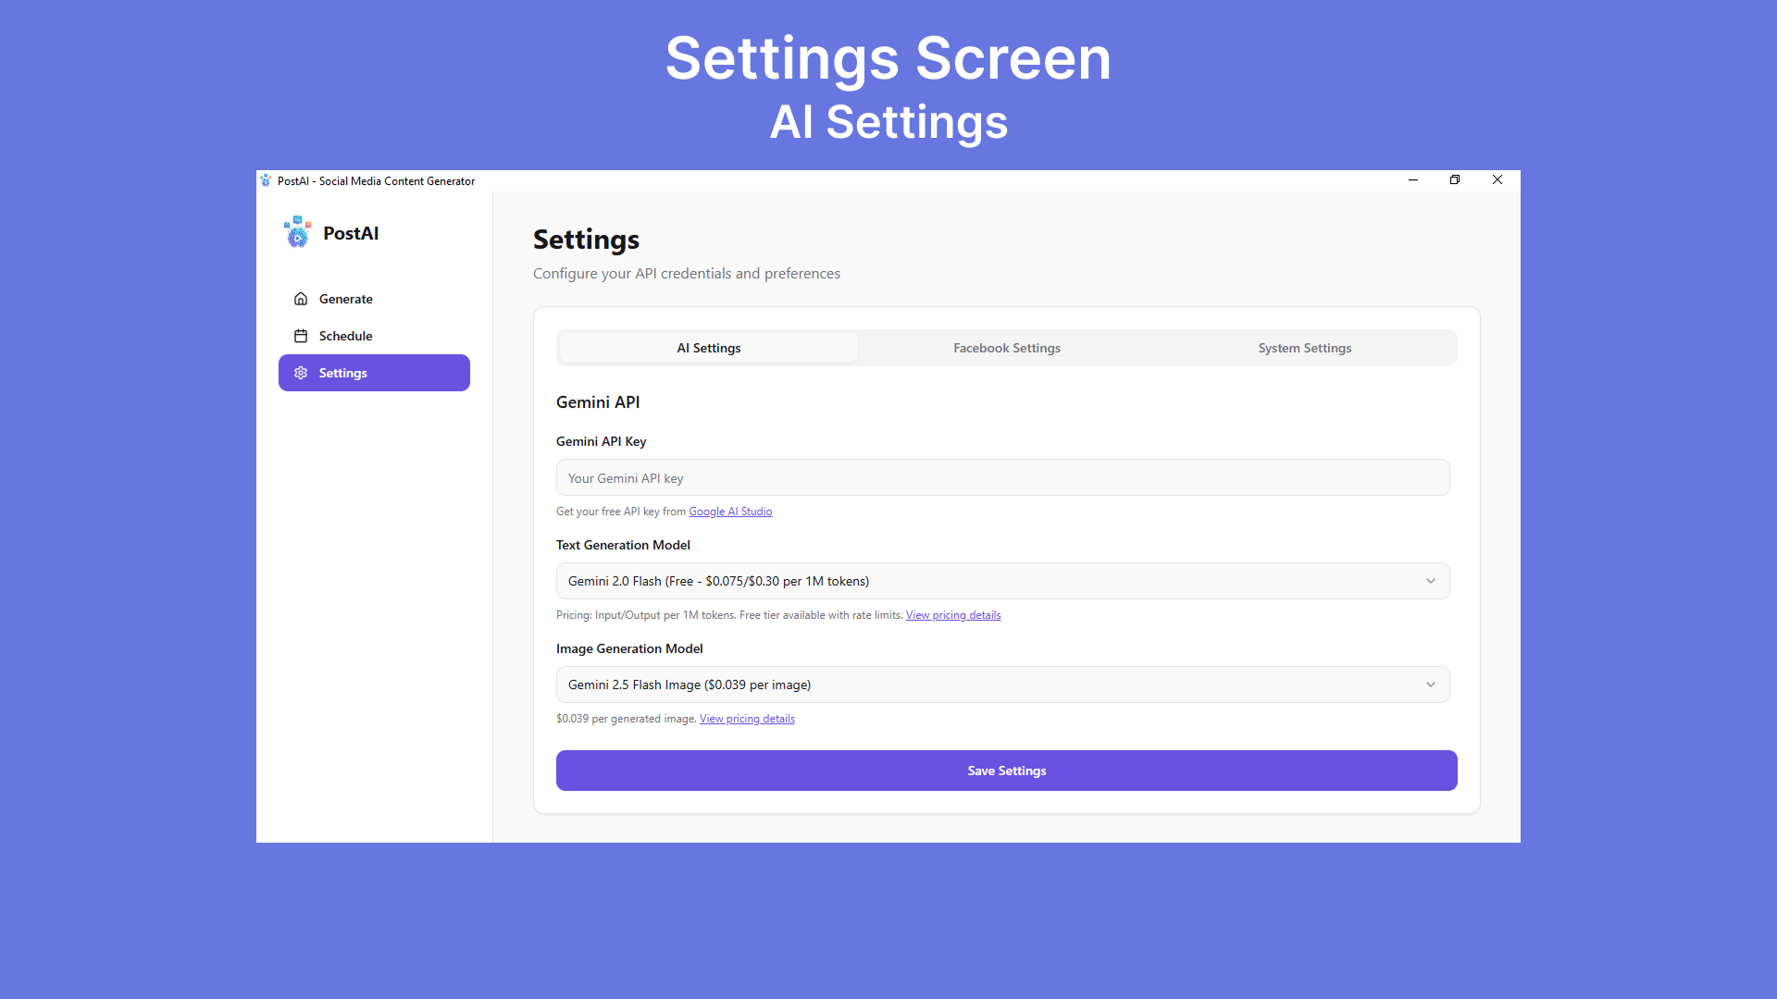1777x999 pixels.
Task: Close the PostAI window
Action: 1497,179
